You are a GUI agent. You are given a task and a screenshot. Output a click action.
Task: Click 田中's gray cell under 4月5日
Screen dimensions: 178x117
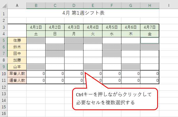[x=112, y=53]
